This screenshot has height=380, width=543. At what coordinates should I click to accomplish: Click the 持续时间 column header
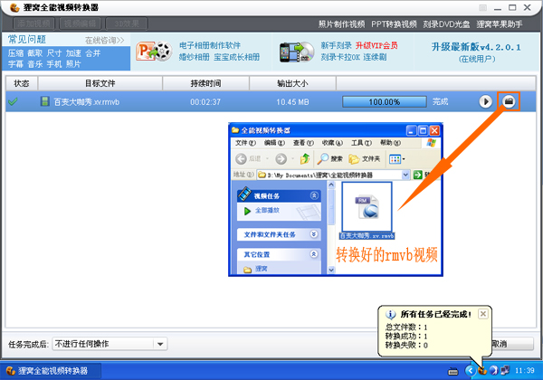tap(205, 83)
